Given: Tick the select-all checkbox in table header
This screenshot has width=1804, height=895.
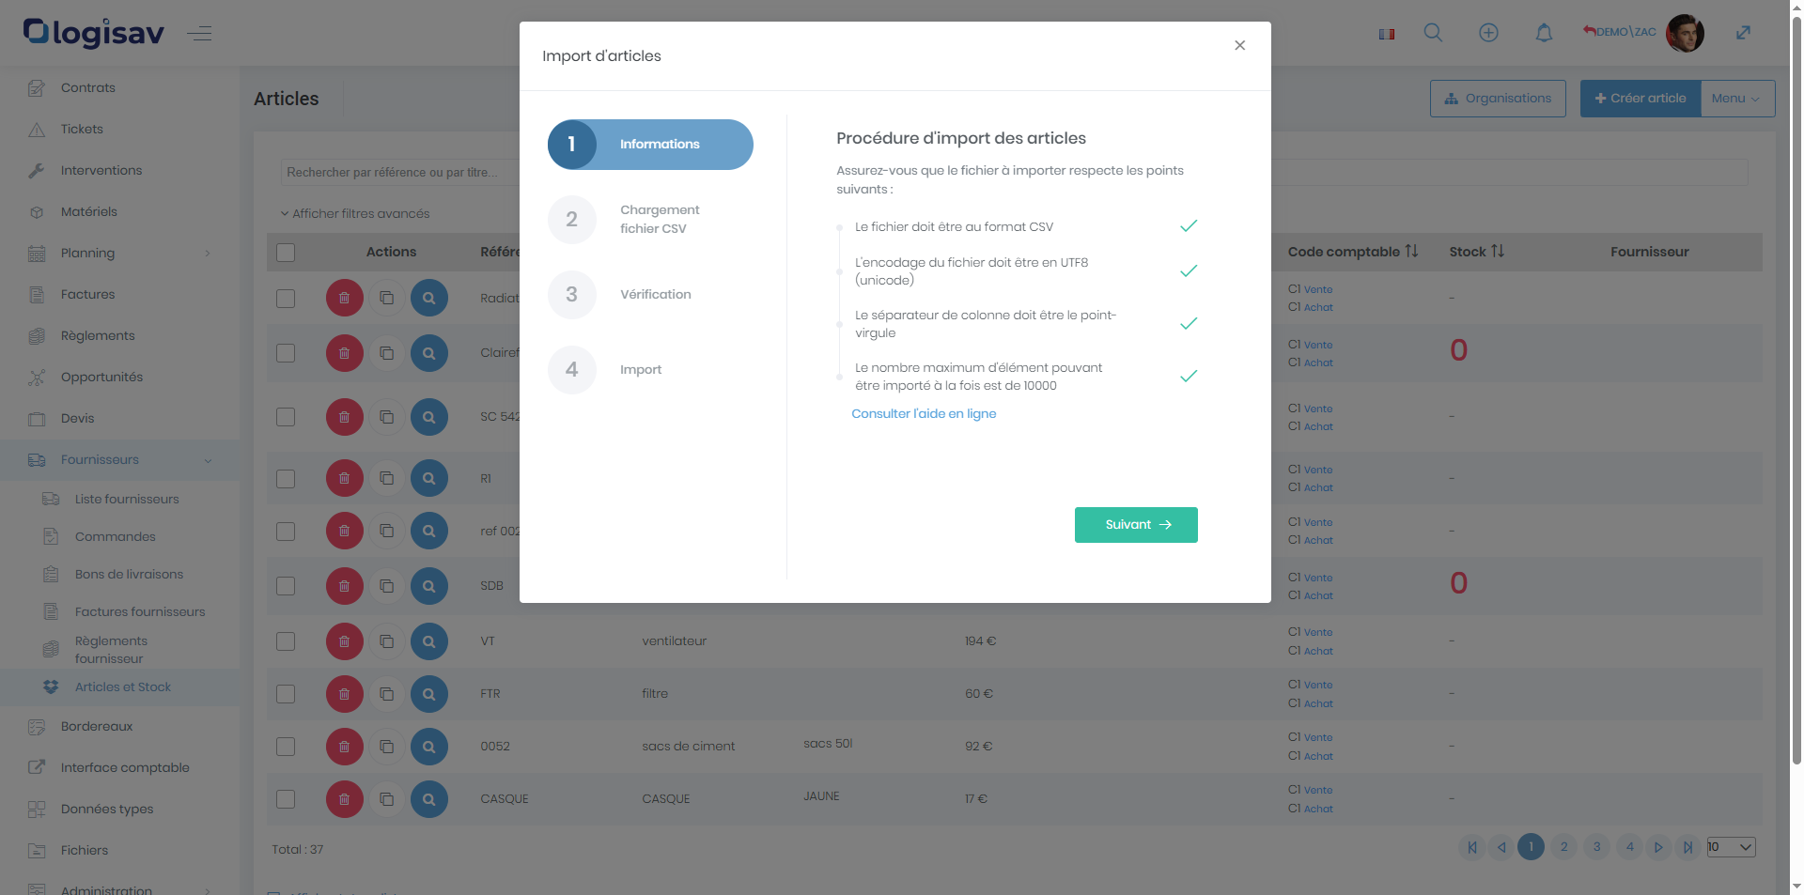Looking at the screenshot, I should (286, 252).
